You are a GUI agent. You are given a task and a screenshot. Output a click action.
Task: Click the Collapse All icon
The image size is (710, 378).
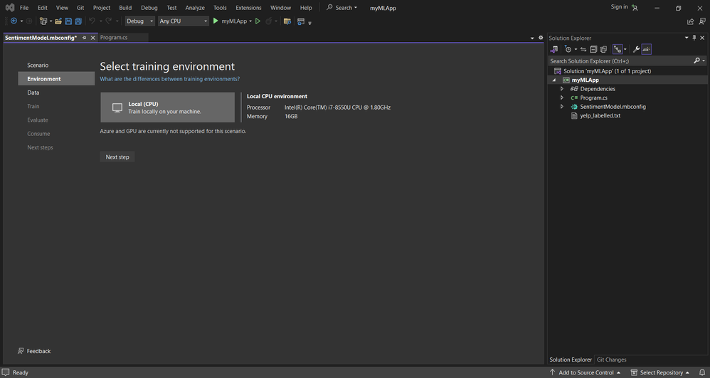[593, 49]
